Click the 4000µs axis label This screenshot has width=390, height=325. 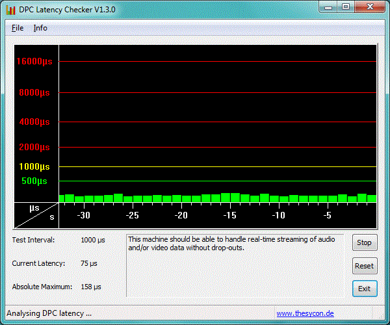(34, 122)
